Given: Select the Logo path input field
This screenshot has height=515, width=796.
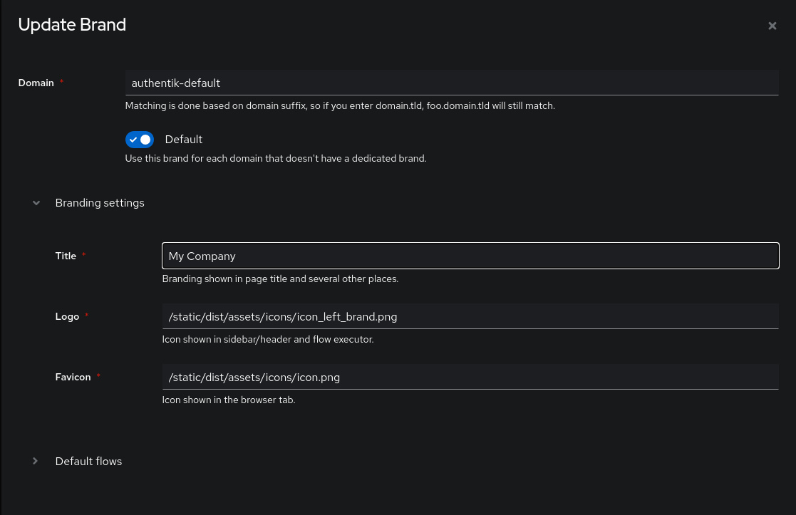Looking at the screenshot, I should click(x=470, y=316).
